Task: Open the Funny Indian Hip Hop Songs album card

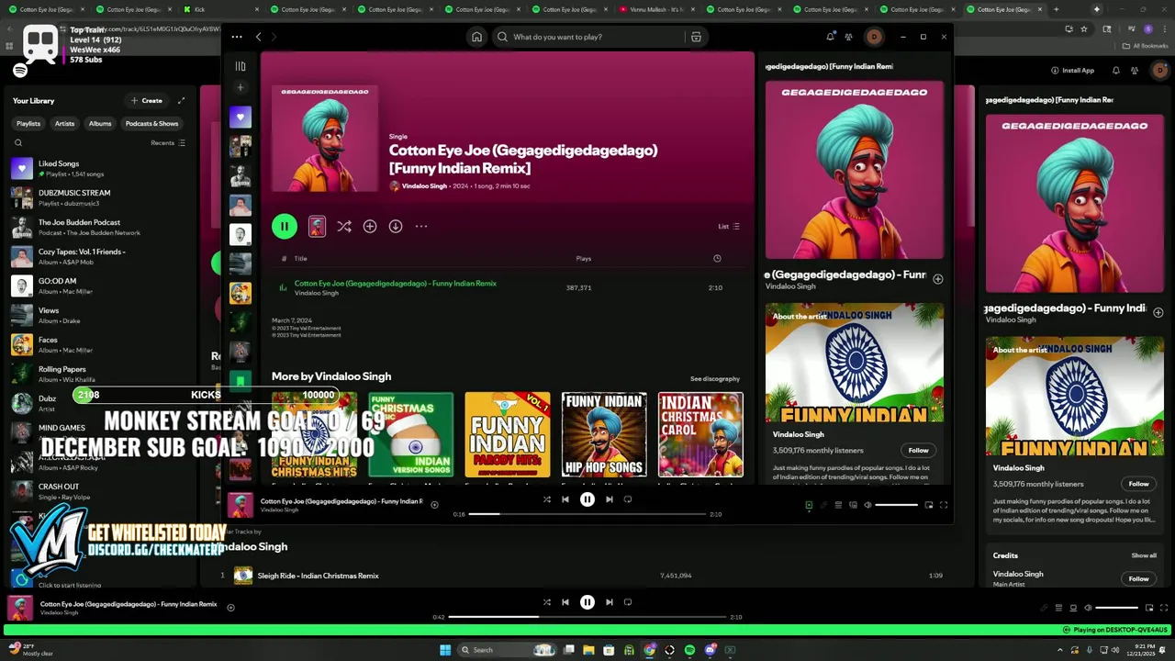Action: (x=604, y=434)
